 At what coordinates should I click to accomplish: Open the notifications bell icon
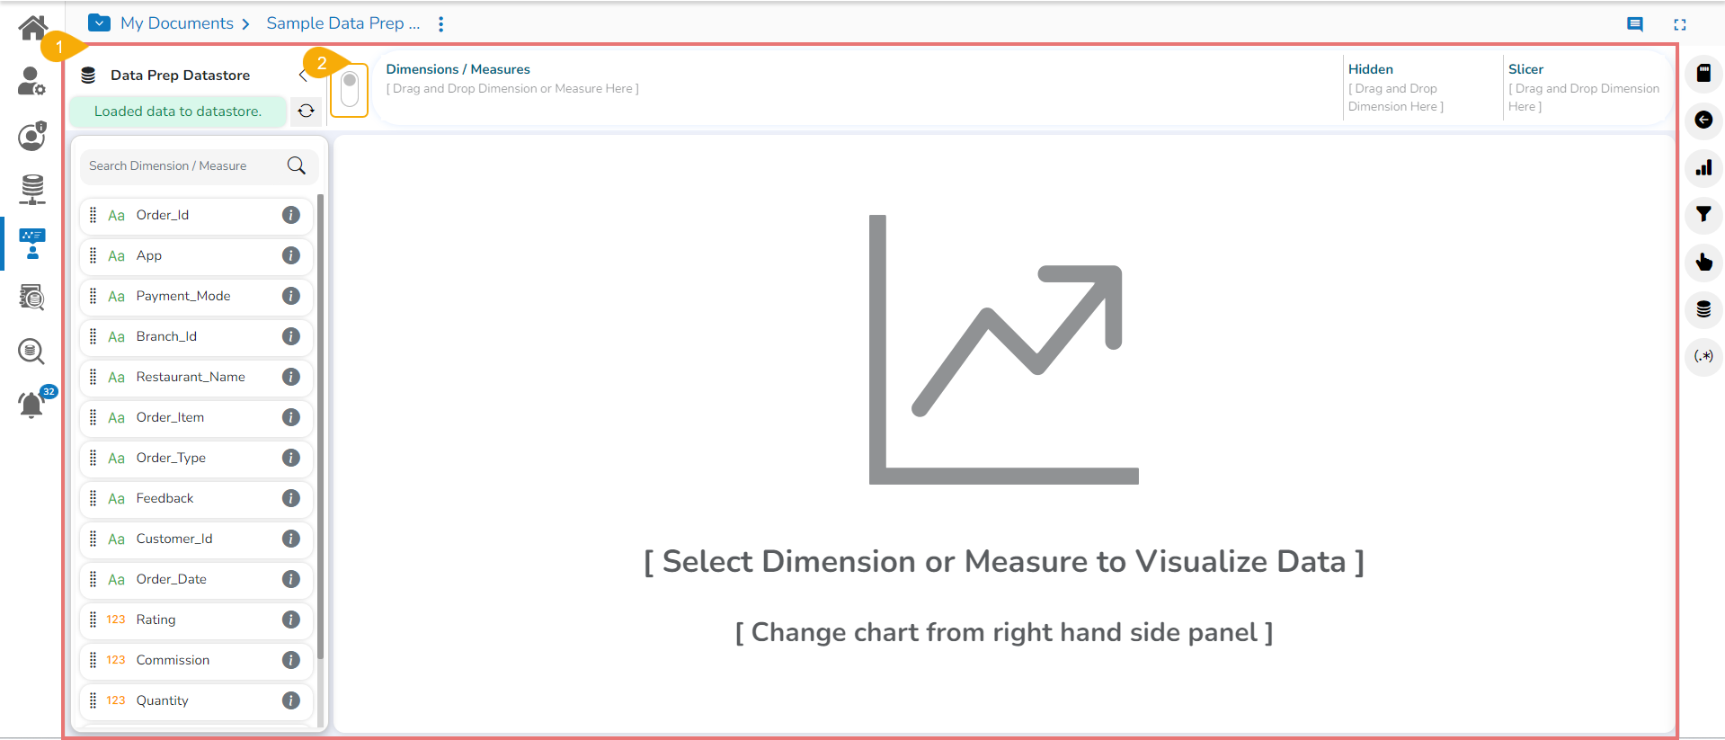(x=31, y=405)
